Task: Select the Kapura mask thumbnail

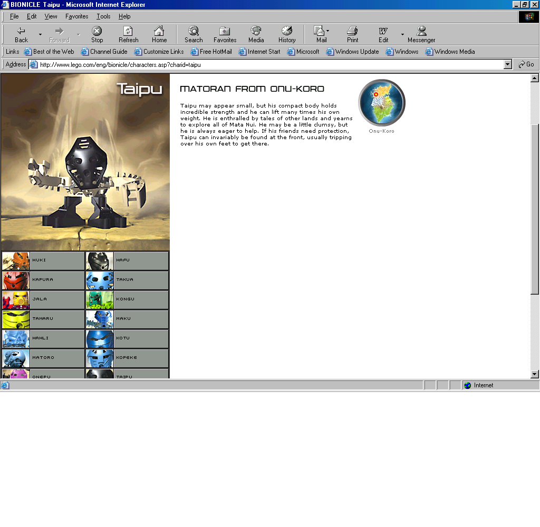Action: click(x=16, y=280)
